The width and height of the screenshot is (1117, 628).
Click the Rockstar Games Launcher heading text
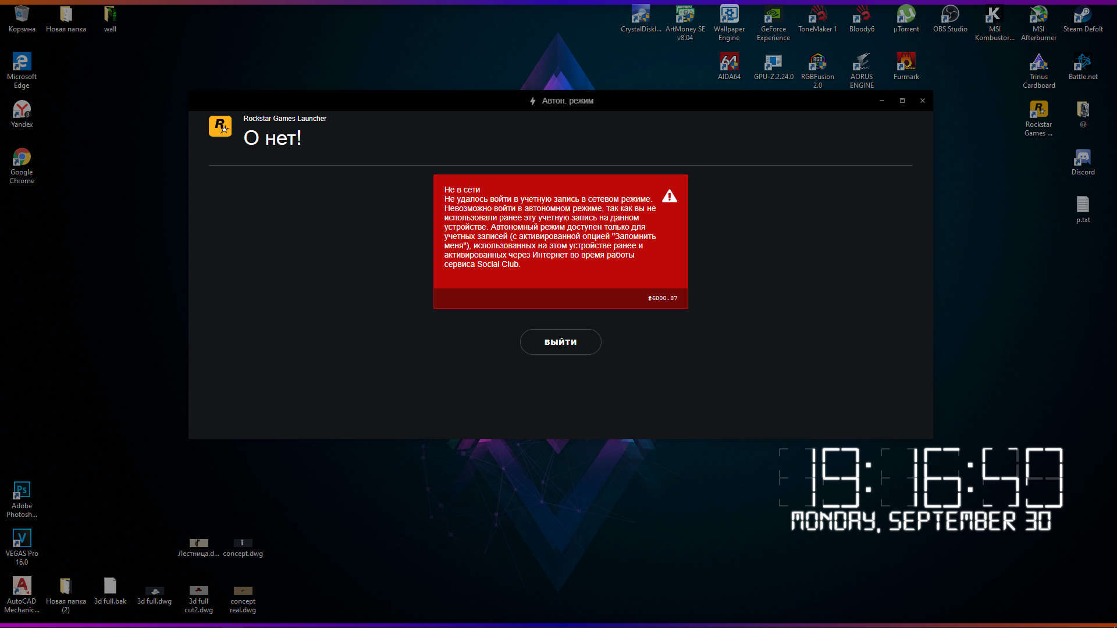284,119
